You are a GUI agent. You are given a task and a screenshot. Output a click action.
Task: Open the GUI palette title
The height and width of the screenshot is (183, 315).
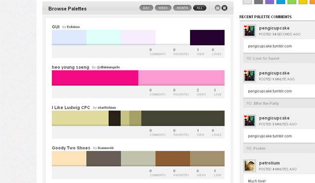pyautogui.click(x=56, y=27)
